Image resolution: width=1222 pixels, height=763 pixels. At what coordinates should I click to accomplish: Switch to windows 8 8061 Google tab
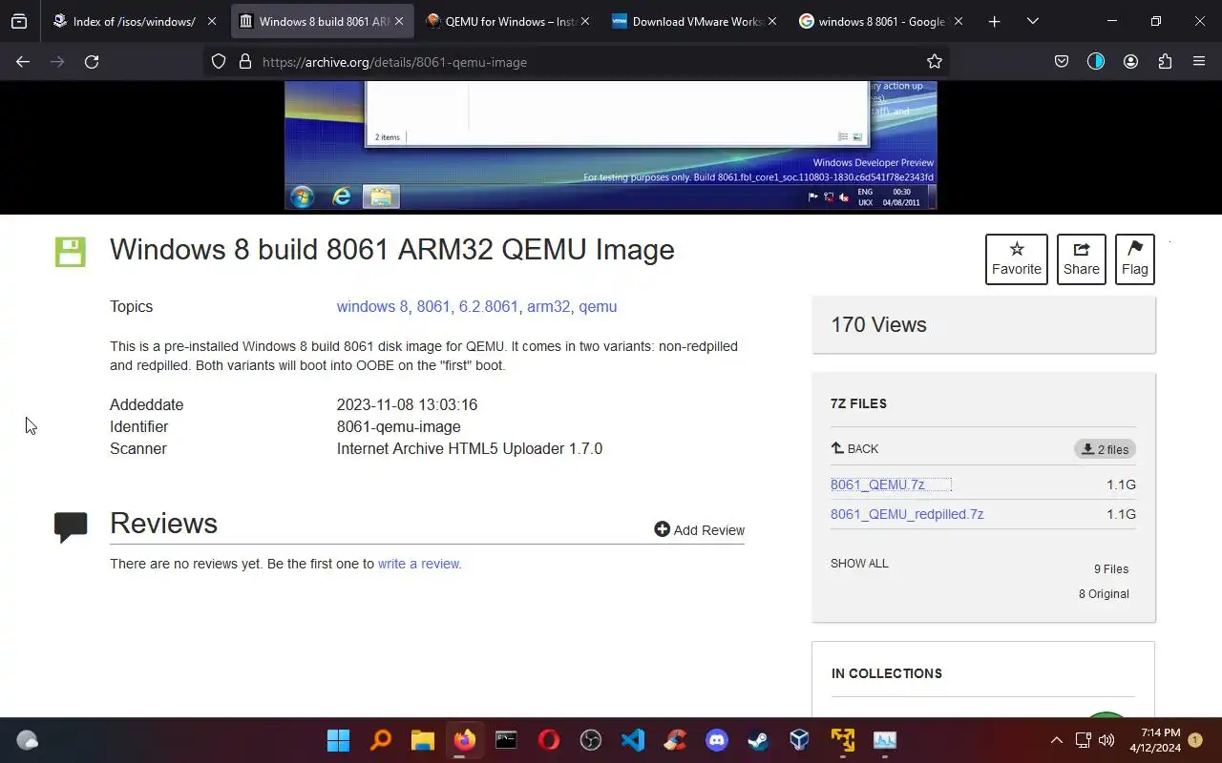tap(881, 21)
